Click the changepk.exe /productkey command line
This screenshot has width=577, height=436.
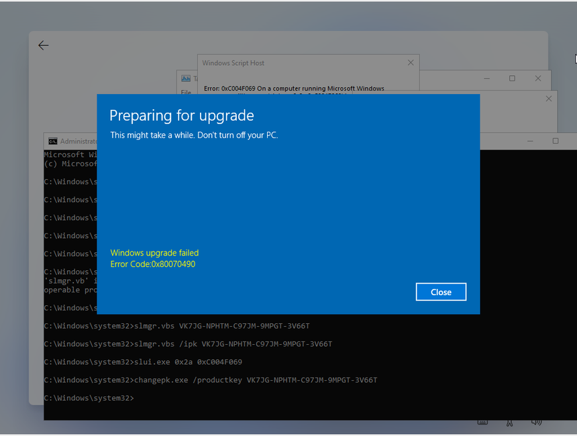pos(256,380)
